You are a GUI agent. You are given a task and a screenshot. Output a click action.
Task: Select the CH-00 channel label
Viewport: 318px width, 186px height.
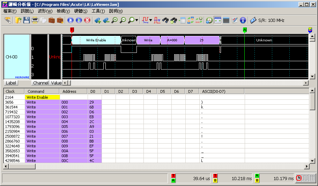pyautogui.click(x=17, y=57)
